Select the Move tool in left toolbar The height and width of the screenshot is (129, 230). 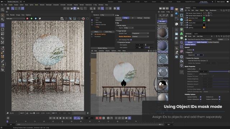(3, 25)
